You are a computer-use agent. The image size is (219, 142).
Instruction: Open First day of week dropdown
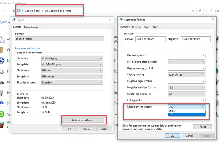pyautogui.click(x=72, y=82)
